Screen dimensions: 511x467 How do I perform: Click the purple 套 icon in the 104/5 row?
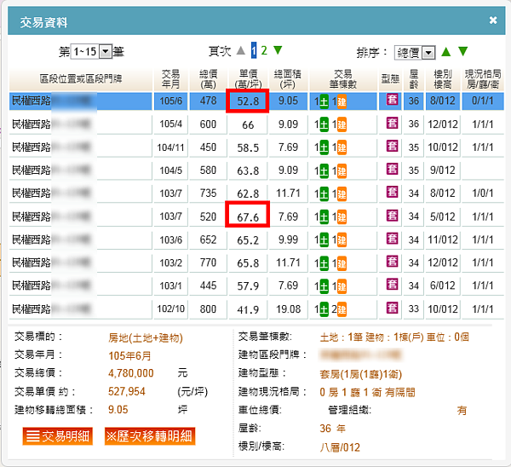(x=393, y=169)
